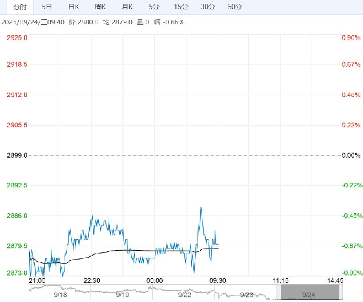Open the 5日 chart tab

(47, 7)
